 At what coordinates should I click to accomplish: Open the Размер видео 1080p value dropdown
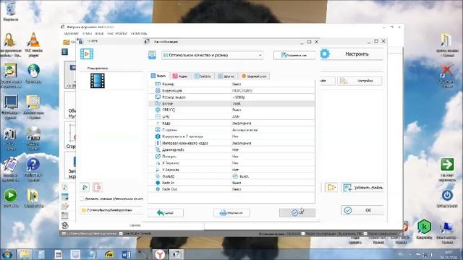click(273, 97)
